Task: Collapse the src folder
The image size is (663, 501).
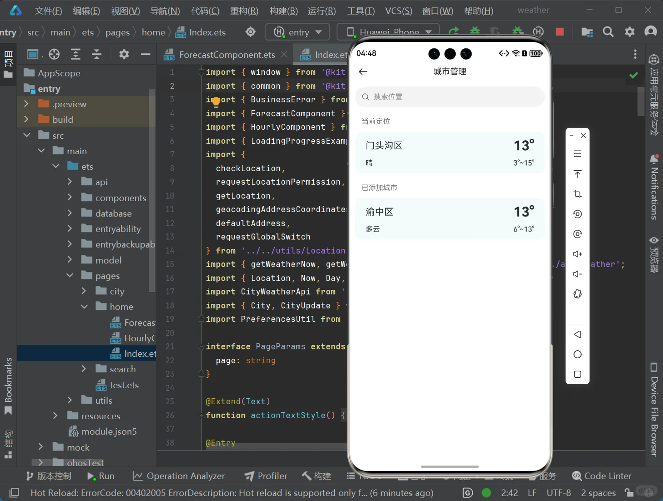Action: pyautogui.click(x=26, y=135)
